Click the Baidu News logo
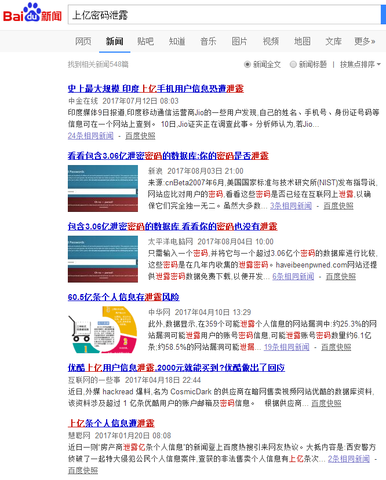 [32, 13]
